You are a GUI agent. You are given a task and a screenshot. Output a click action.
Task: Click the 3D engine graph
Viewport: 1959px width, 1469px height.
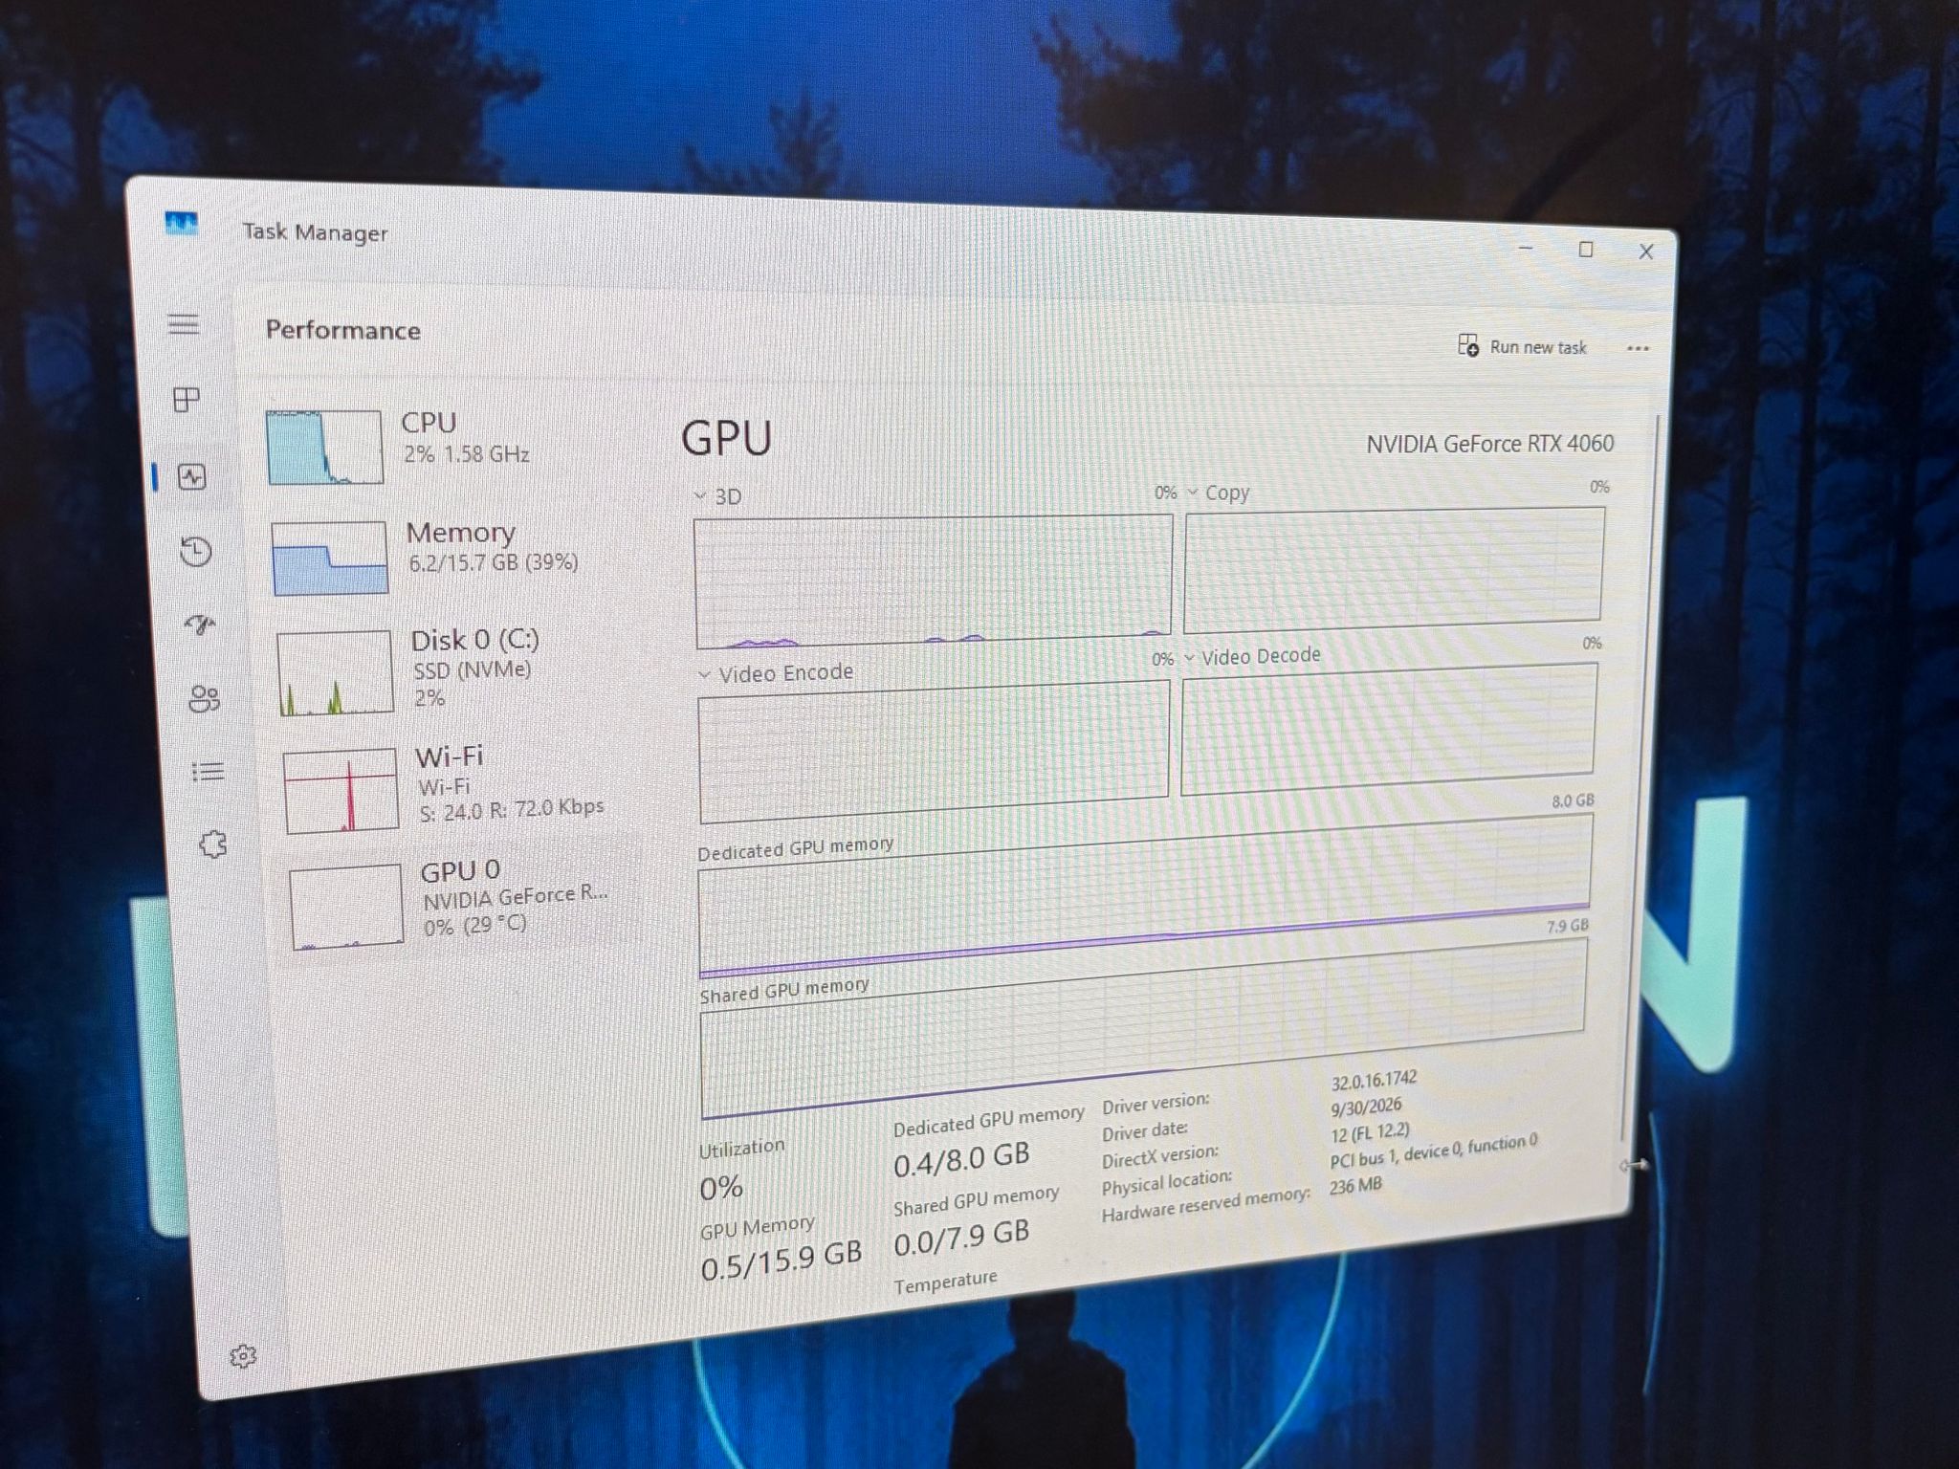click(933, 581)
